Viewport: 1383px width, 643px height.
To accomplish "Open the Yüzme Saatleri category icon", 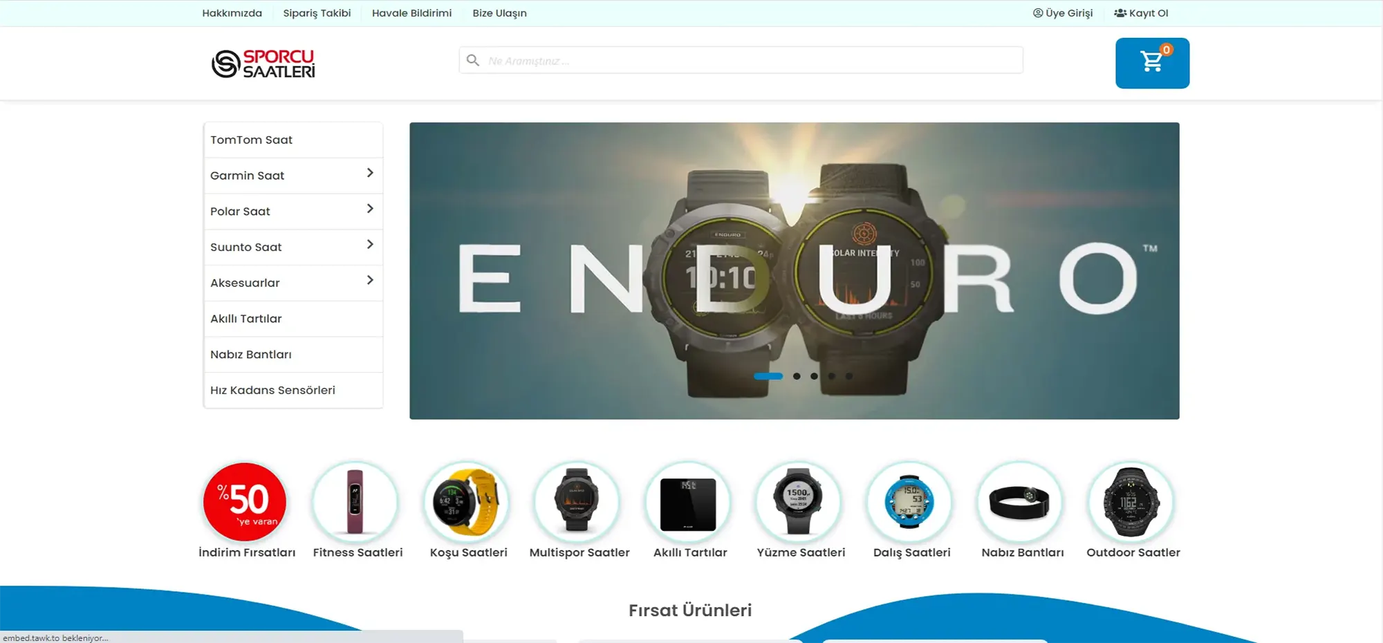I will [x=799, y=502].
